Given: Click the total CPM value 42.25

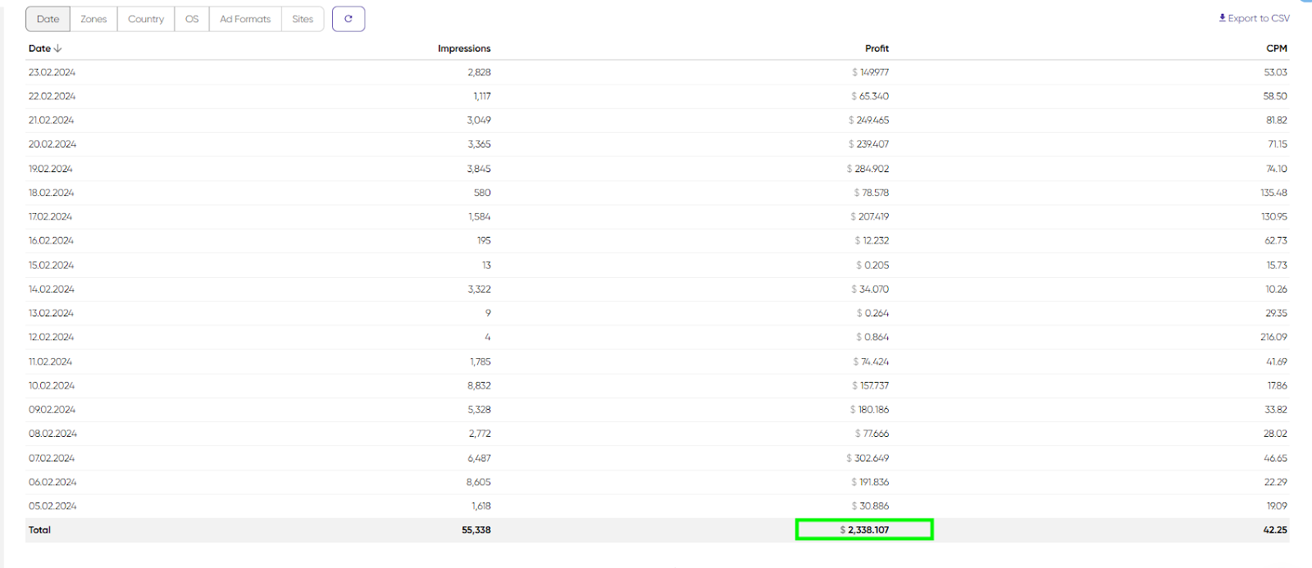Looking at the screenshot, I should 1275,530.
